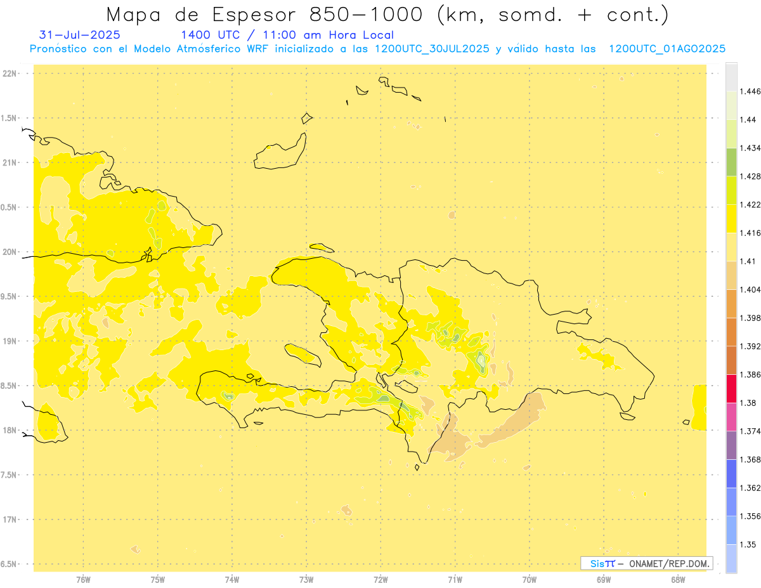Click the colorbar value '1.374'
Screen dimensions: 761x588
point(751,431)
